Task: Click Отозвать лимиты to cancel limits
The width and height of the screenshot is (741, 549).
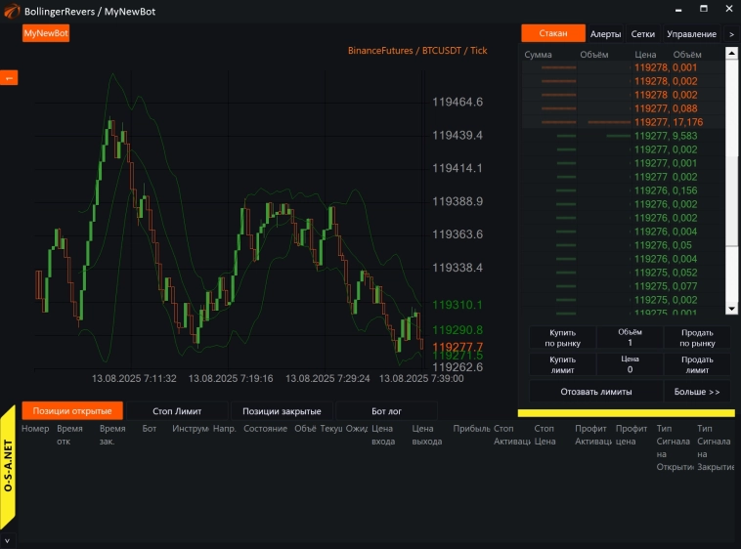Action: point(595,392)
